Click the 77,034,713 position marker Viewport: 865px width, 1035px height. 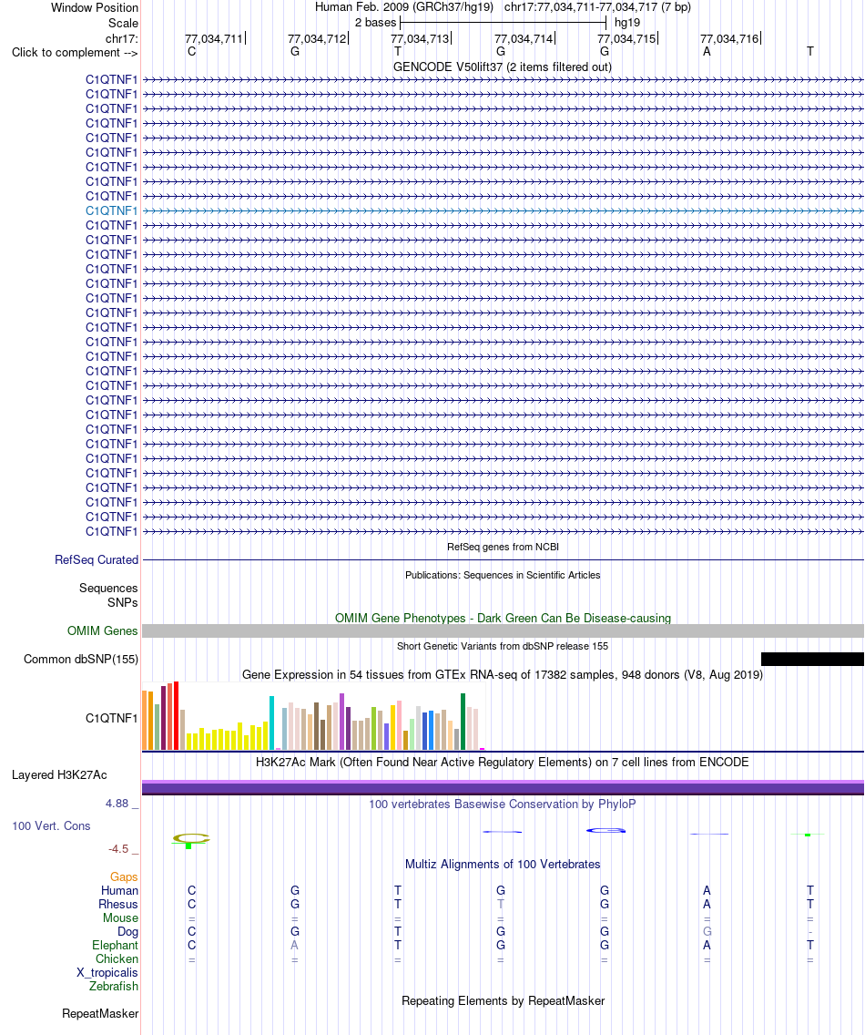pyautogui.click(x=420, y=39)
